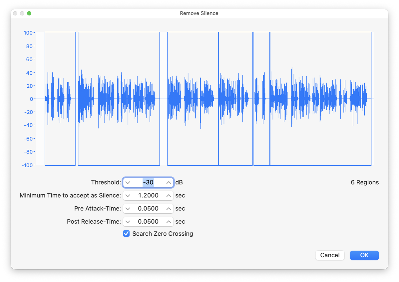Edit the Minimum Time value field
Image resolution: width=399 pixels, height=282 pixels.
click(x=148, y=196)
